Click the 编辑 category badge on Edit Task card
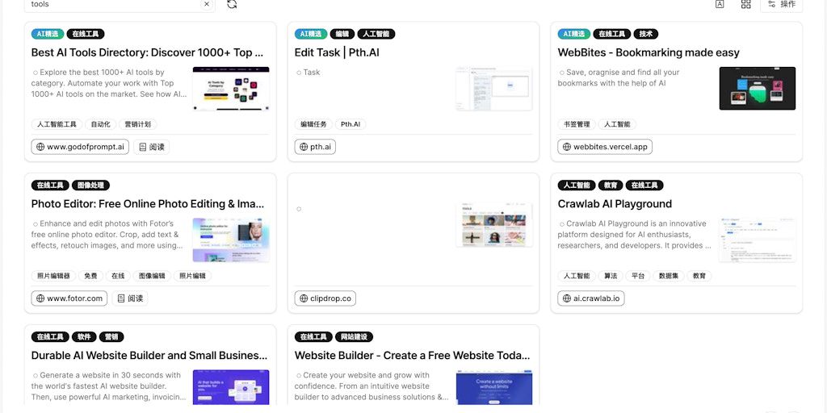827x413 pixels. (x=342, y=34)
